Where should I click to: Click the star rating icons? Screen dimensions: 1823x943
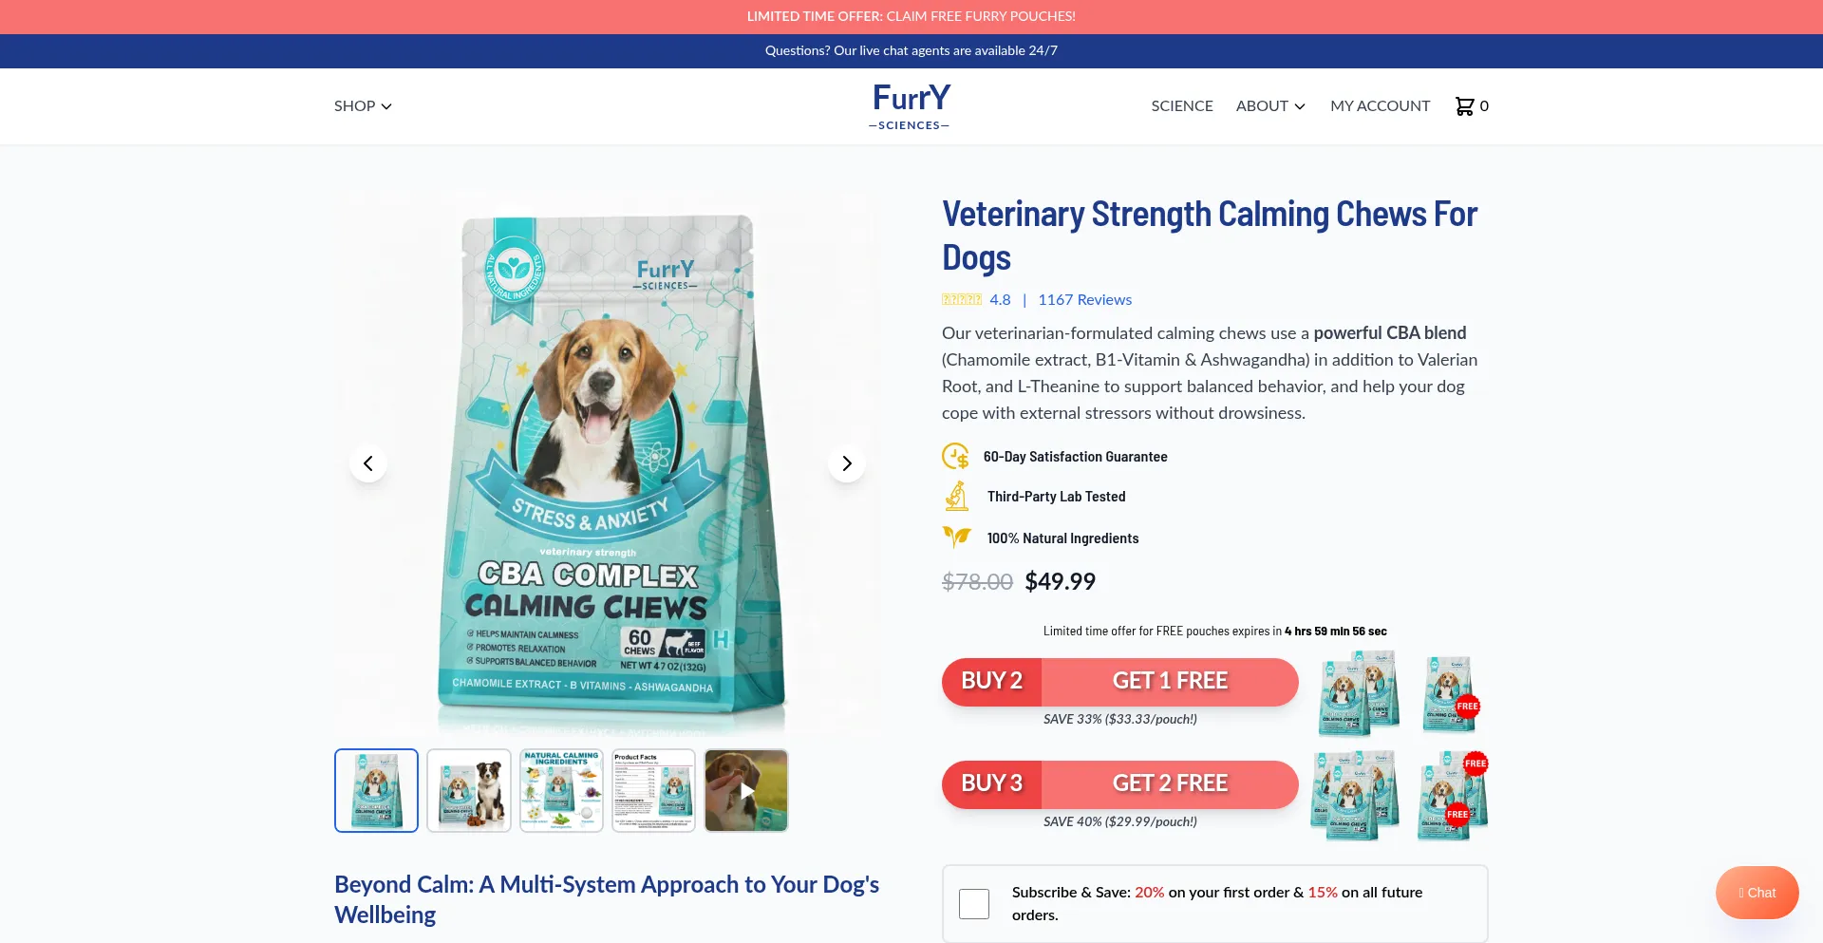coord(962,299)
